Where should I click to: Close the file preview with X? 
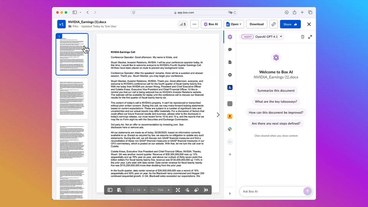pos(309,24)
